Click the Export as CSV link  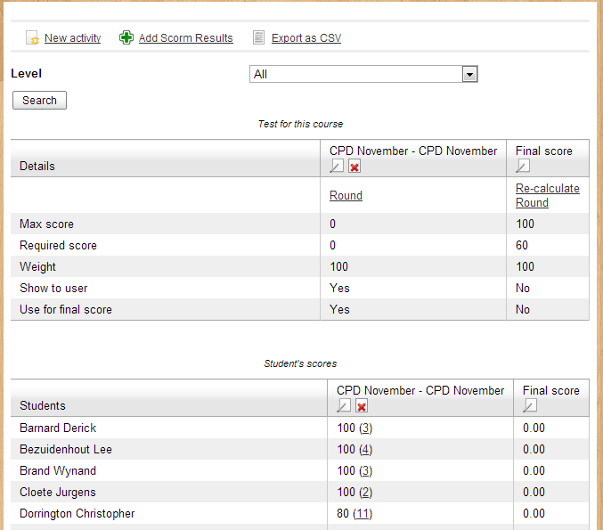click(x=306, y=38)
